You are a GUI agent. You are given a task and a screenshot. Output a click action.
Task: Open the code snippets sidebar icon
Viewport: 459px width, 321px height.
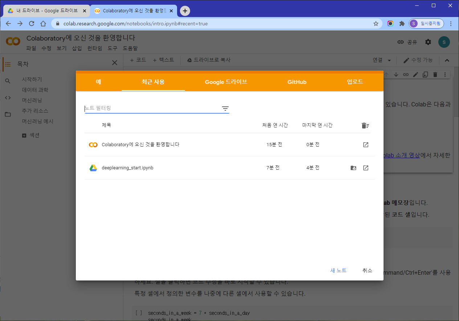(8, 98)
